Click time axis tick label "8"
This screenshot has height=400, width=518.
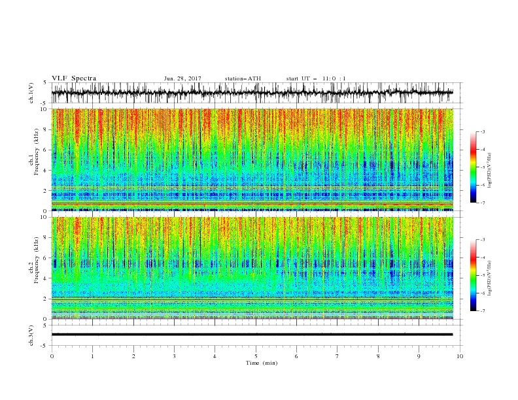(x=378, y=356)
